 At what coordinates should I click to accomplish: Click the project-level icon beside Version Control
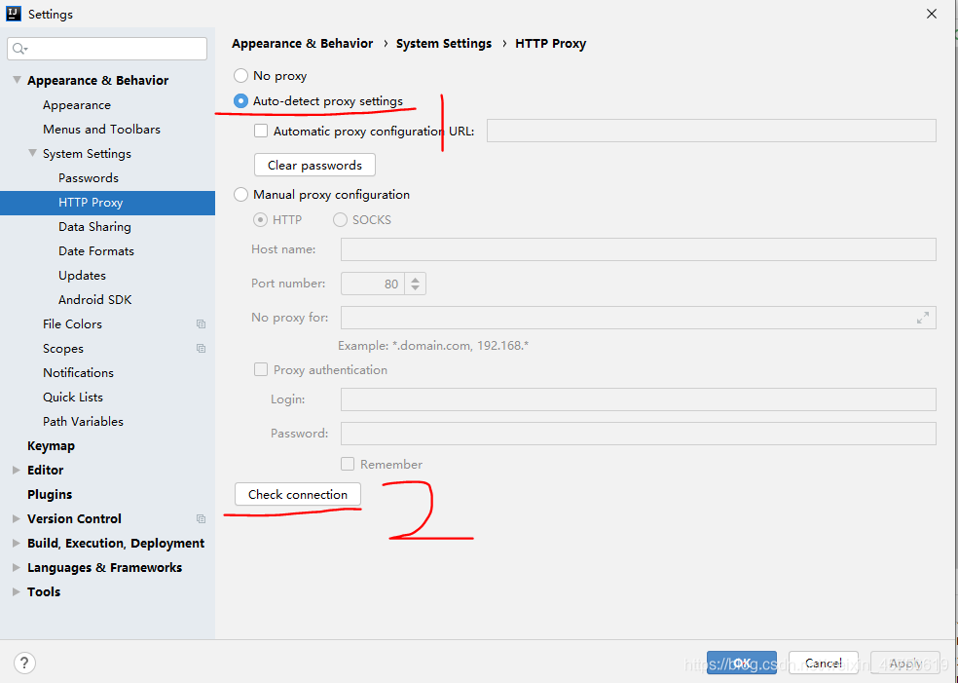pyautogui.click(x=201, y=518)
